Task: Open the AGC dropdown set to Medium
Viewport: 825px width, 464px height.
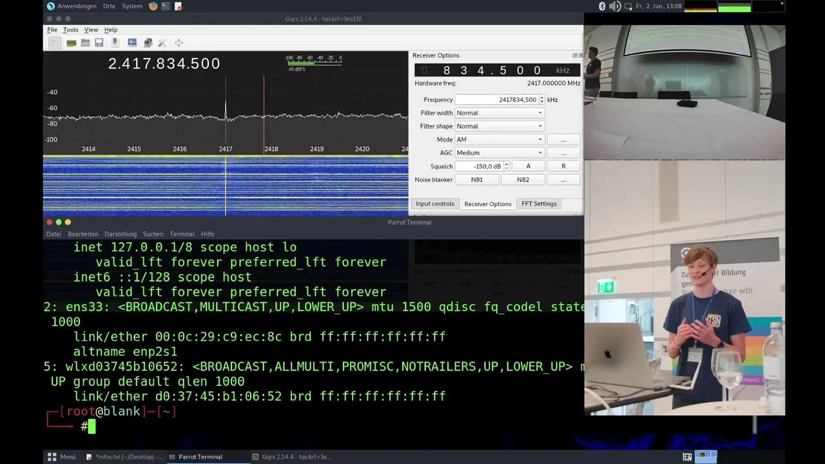Action: click(500, 153)
